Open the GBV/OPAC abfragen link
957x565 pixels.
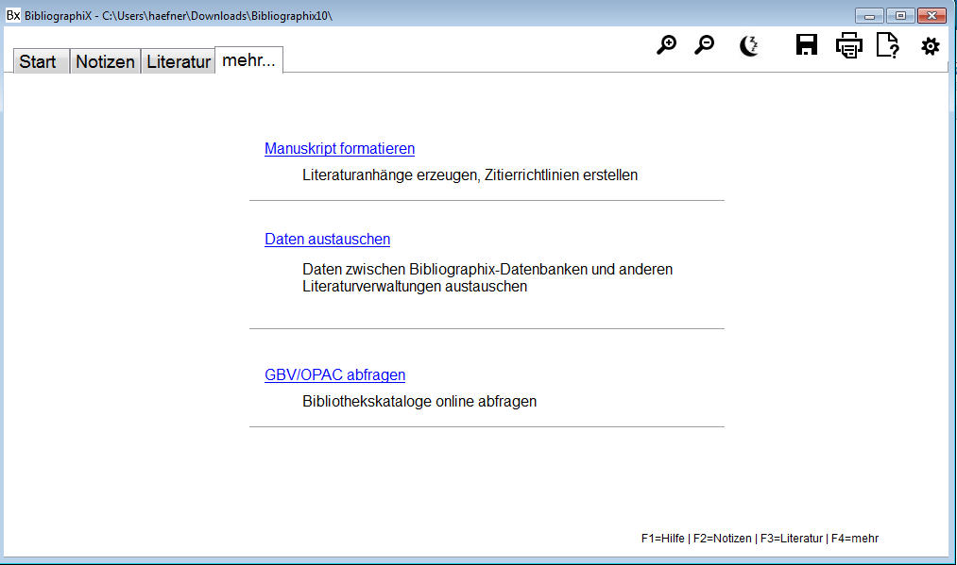point(334,374)
